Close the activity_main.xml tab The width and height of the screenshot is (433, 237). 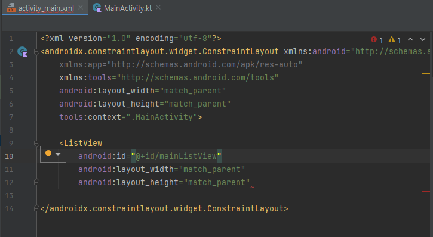tap(81, 8)
